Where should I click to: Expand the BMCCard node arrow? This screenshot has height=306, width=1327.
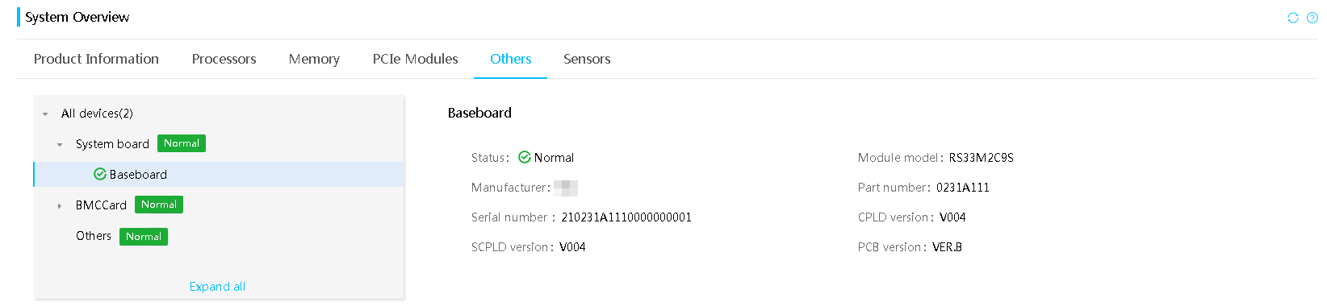pyautogui.click(x=60, y=206)
